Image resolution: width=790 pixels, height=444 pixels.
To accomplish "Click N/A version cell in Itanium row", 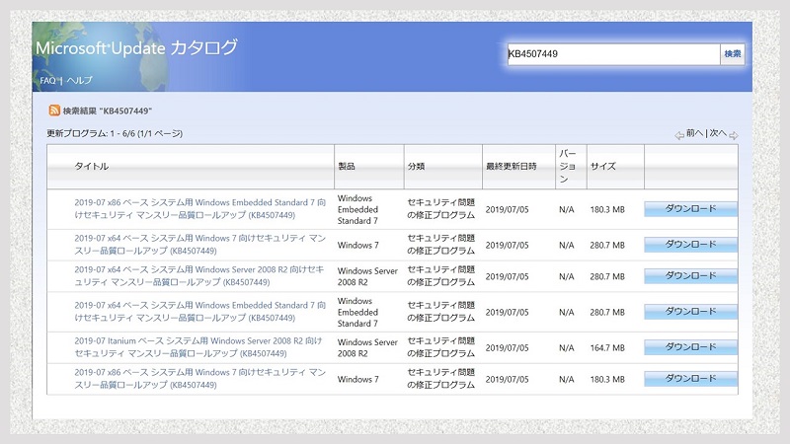I will pyautogui.click(x=566, y=348).
